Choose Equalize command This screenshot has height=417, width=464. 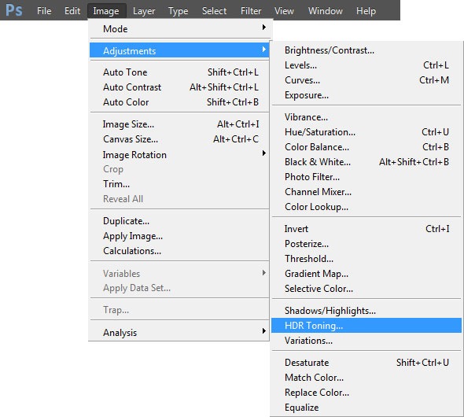point(366,408)
